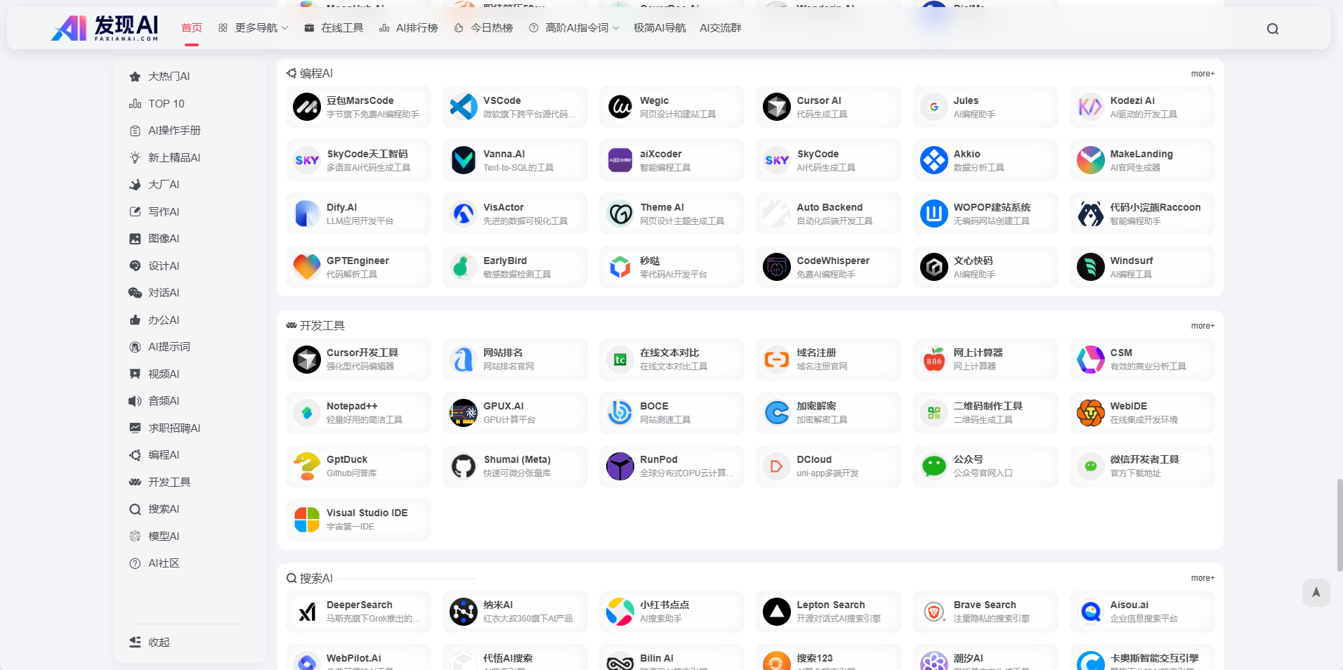Click the page vertical scrollbar thumb
This screenshot has height=670, width=1343.
1339,525
